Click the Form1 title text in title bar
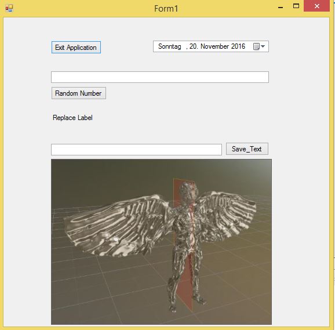Viewport: 335px width, 330px height. click(166, 9)
